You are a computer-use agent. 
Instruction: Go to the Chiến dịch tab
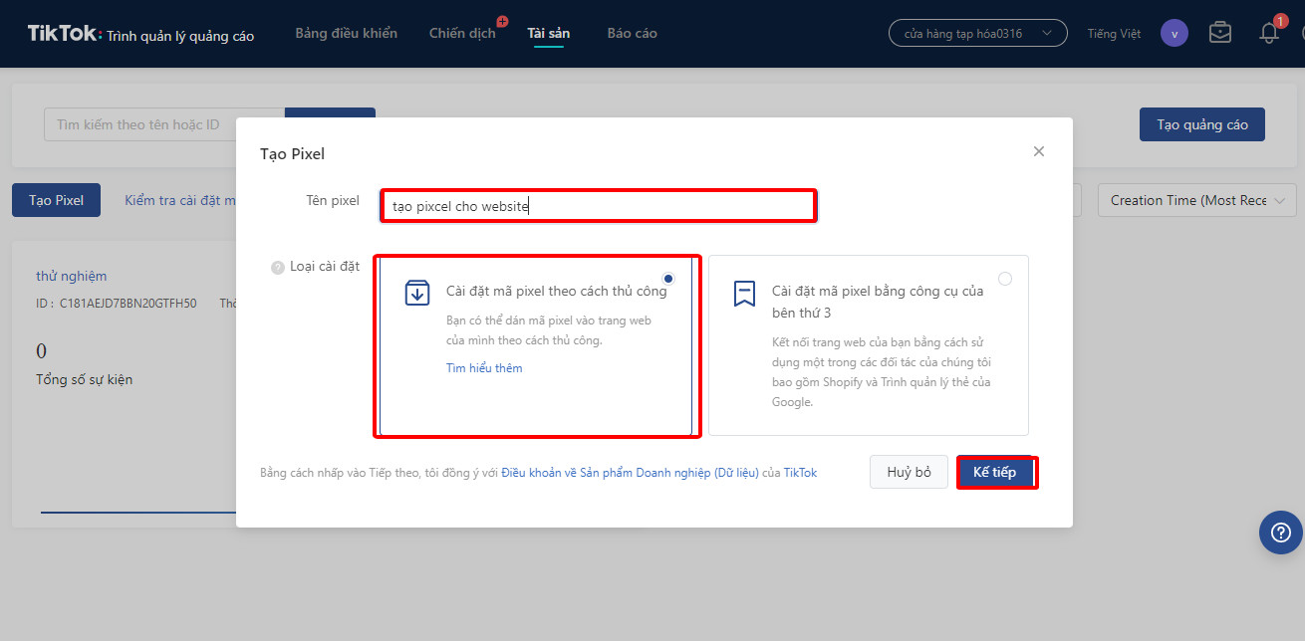click(462, 34)
